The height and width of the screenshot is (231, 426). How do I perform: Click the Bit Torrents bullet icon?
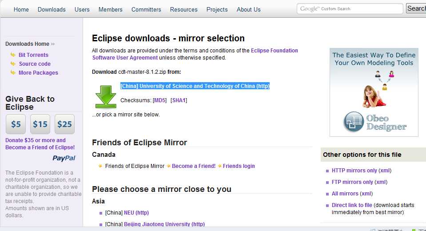pos(13,55)
